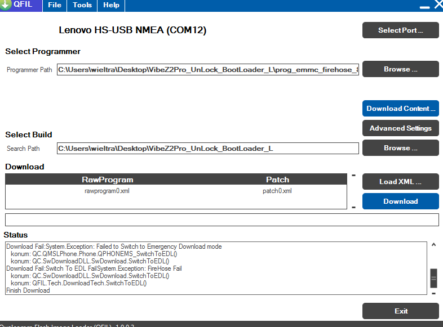Viewport: 443px width, 327px height.
Task: Click the lower minus icon beside the download table
Action: 353,207
